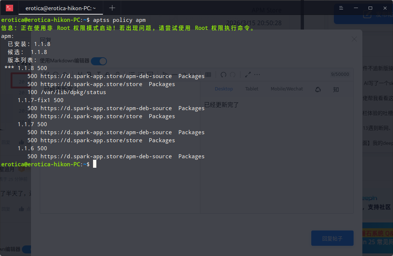The image size is (393, 256).
Task: Click the 回复帖子 button
Action: (x=332, y=238)
